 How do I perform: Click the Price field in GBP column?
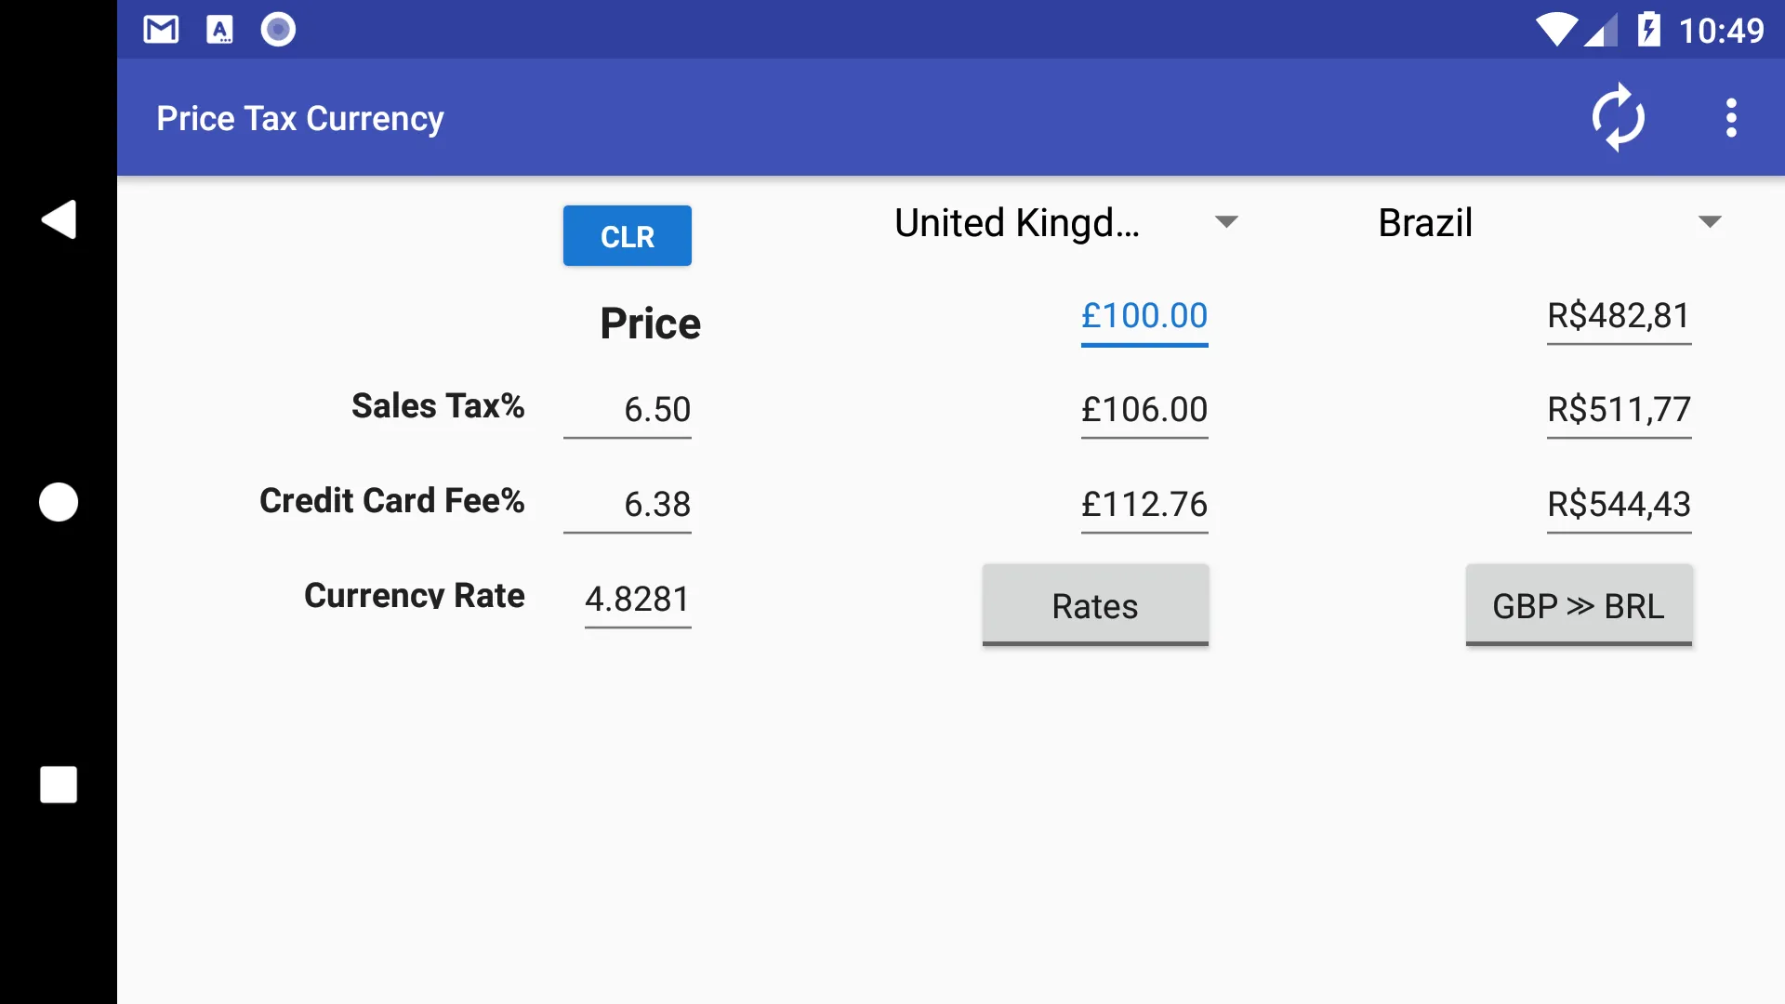[x=1143, y=316]
